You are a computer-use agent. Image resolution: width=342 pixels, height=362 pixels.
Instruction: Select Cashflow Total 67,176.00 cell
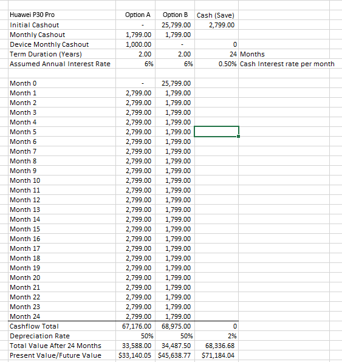click(x=135, y=326)
